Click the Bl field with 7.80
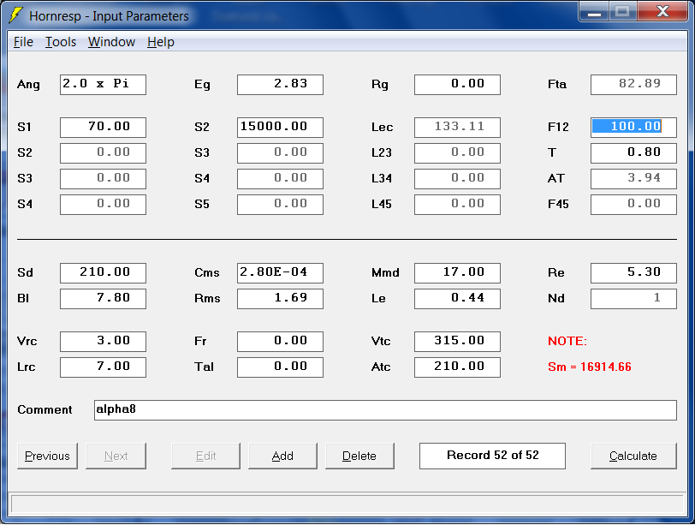Image resolution: width=695 pixels, height=525 pixels. pos(103,299)
